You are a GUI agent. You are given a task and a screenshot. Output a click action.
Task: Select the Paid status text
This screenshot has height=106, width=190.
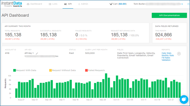click(x=71, y=53)
